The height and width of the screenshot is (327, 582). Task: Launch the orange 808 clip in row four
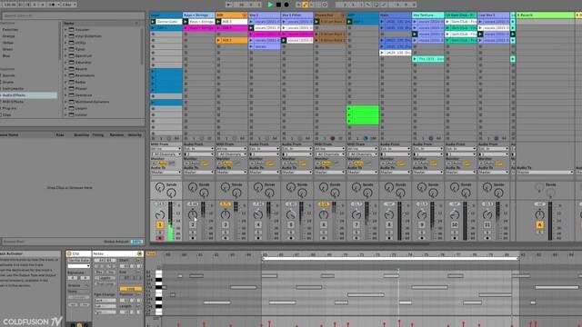click(x=218, y=40)
